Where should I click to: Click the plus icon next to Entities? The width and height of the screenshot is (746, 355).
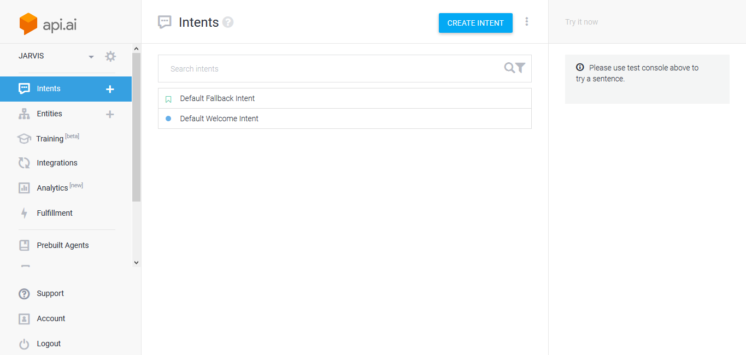[x=110, y=114]
